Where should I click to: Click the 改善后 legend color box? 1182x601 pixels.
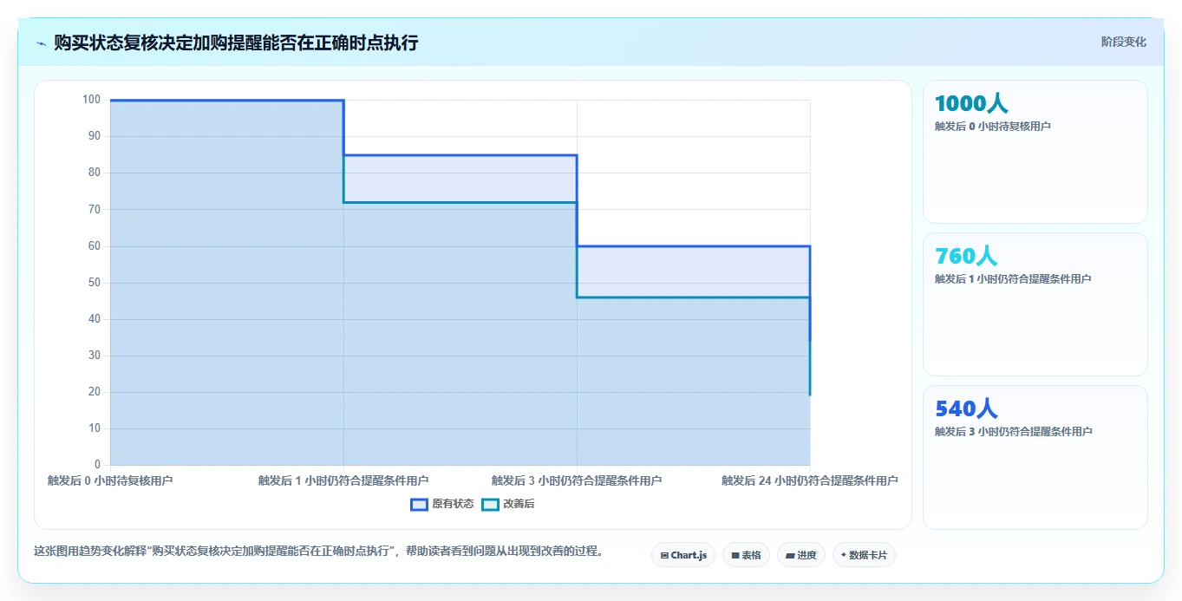[491, 504]
